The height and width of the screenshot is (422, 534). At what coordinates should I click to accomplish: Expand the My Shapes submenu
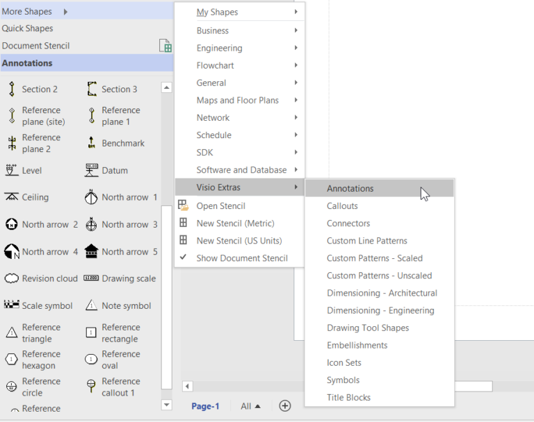(x=240, y=12)
